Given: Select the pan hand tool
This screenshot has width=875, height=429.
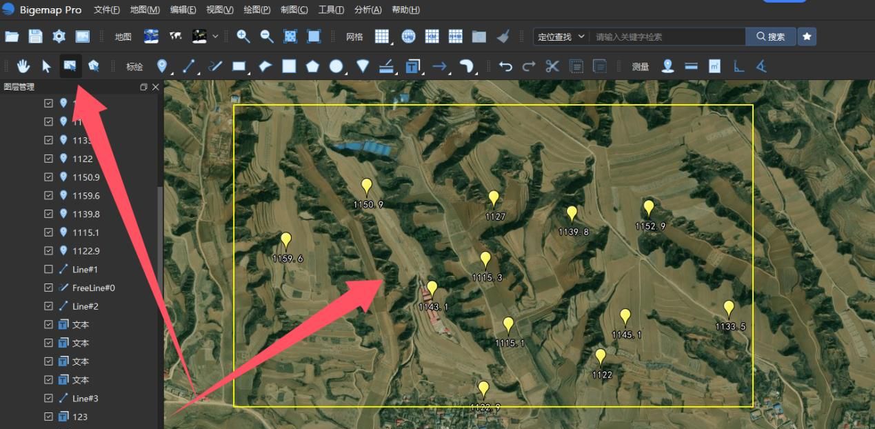Looking at the screenshot, I should coord(23,66).
